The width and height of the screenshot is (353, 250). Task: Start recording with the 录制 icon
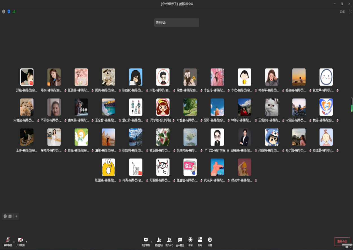click(190, 240)
